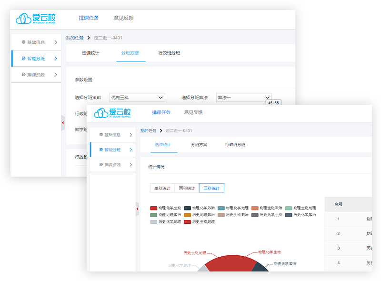Click the 排课资源 sidebar icon in the front window
This screenshot has width=381, height=281.
pyautogui.click(x=101, y=165)
